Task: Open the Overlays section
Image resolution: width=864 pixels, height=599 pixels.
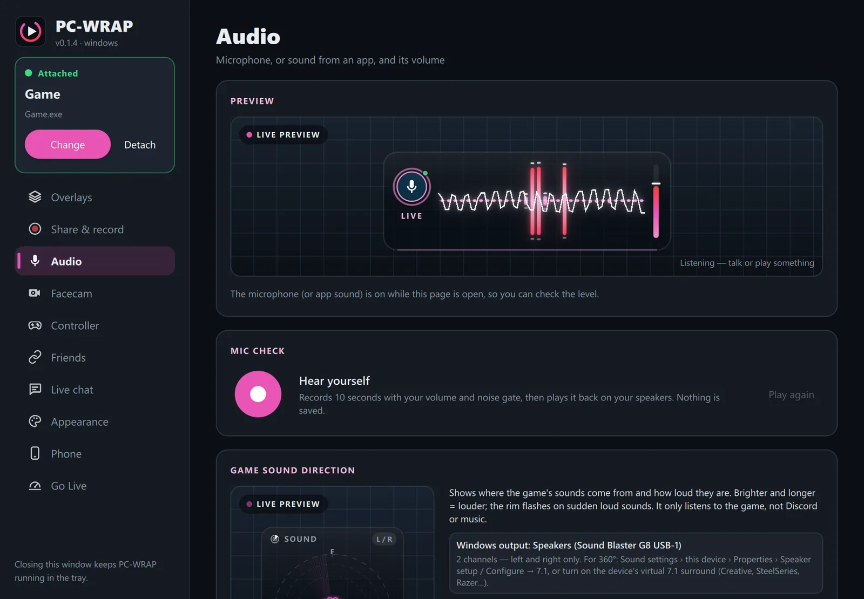Action: pyautogui.click(x=94, y=197)
